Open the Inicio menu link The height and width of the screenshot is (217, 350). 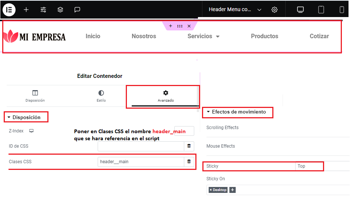[93, 36]
